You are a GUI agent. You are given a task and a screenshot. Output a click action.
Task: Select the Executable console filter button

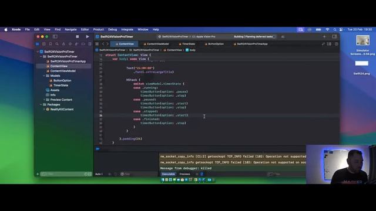click(x=169, y=174)
